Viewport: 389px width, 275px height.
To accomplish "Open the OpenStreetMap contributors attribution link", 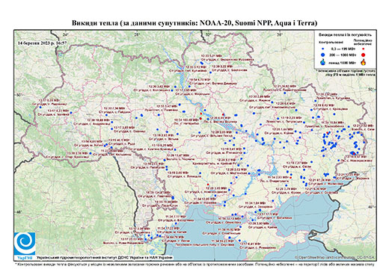I will (334, 257).
